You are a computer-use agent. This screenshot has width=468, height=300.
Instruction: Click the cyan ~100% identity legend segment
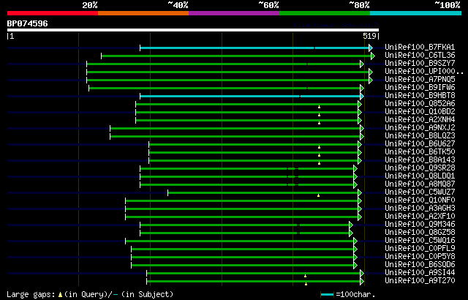(x=416, y=13)
